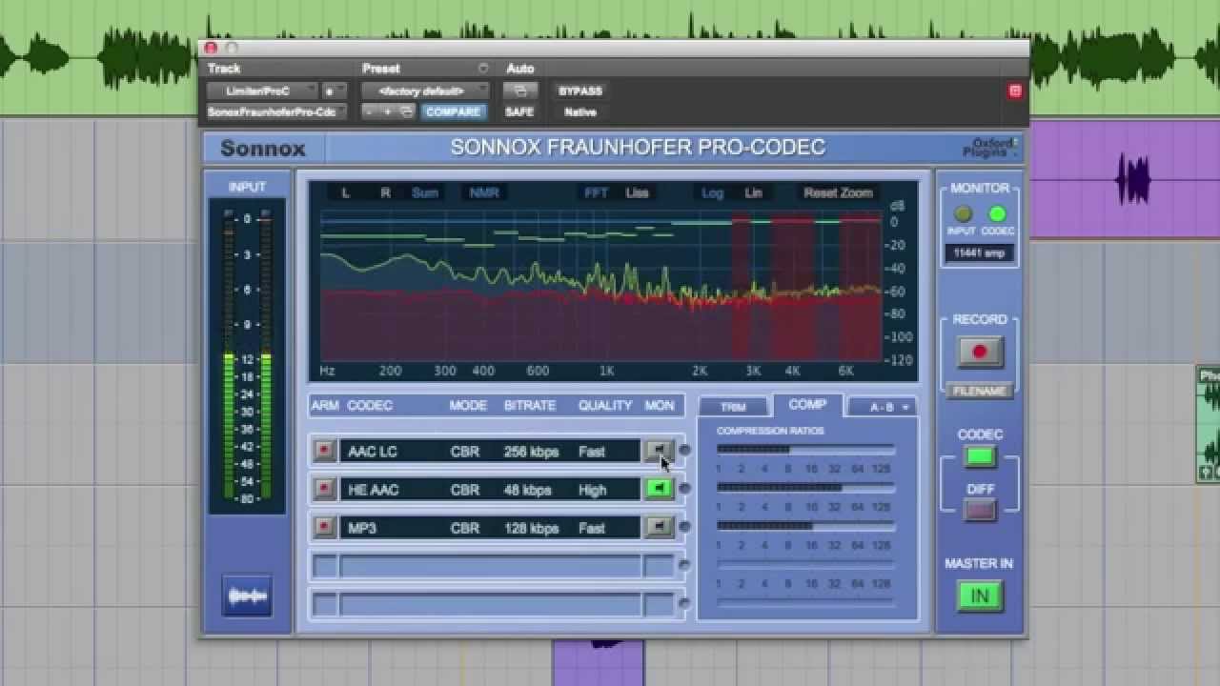Toggle the L channel display
This screenshot has width=1220, height=686.
346,192
